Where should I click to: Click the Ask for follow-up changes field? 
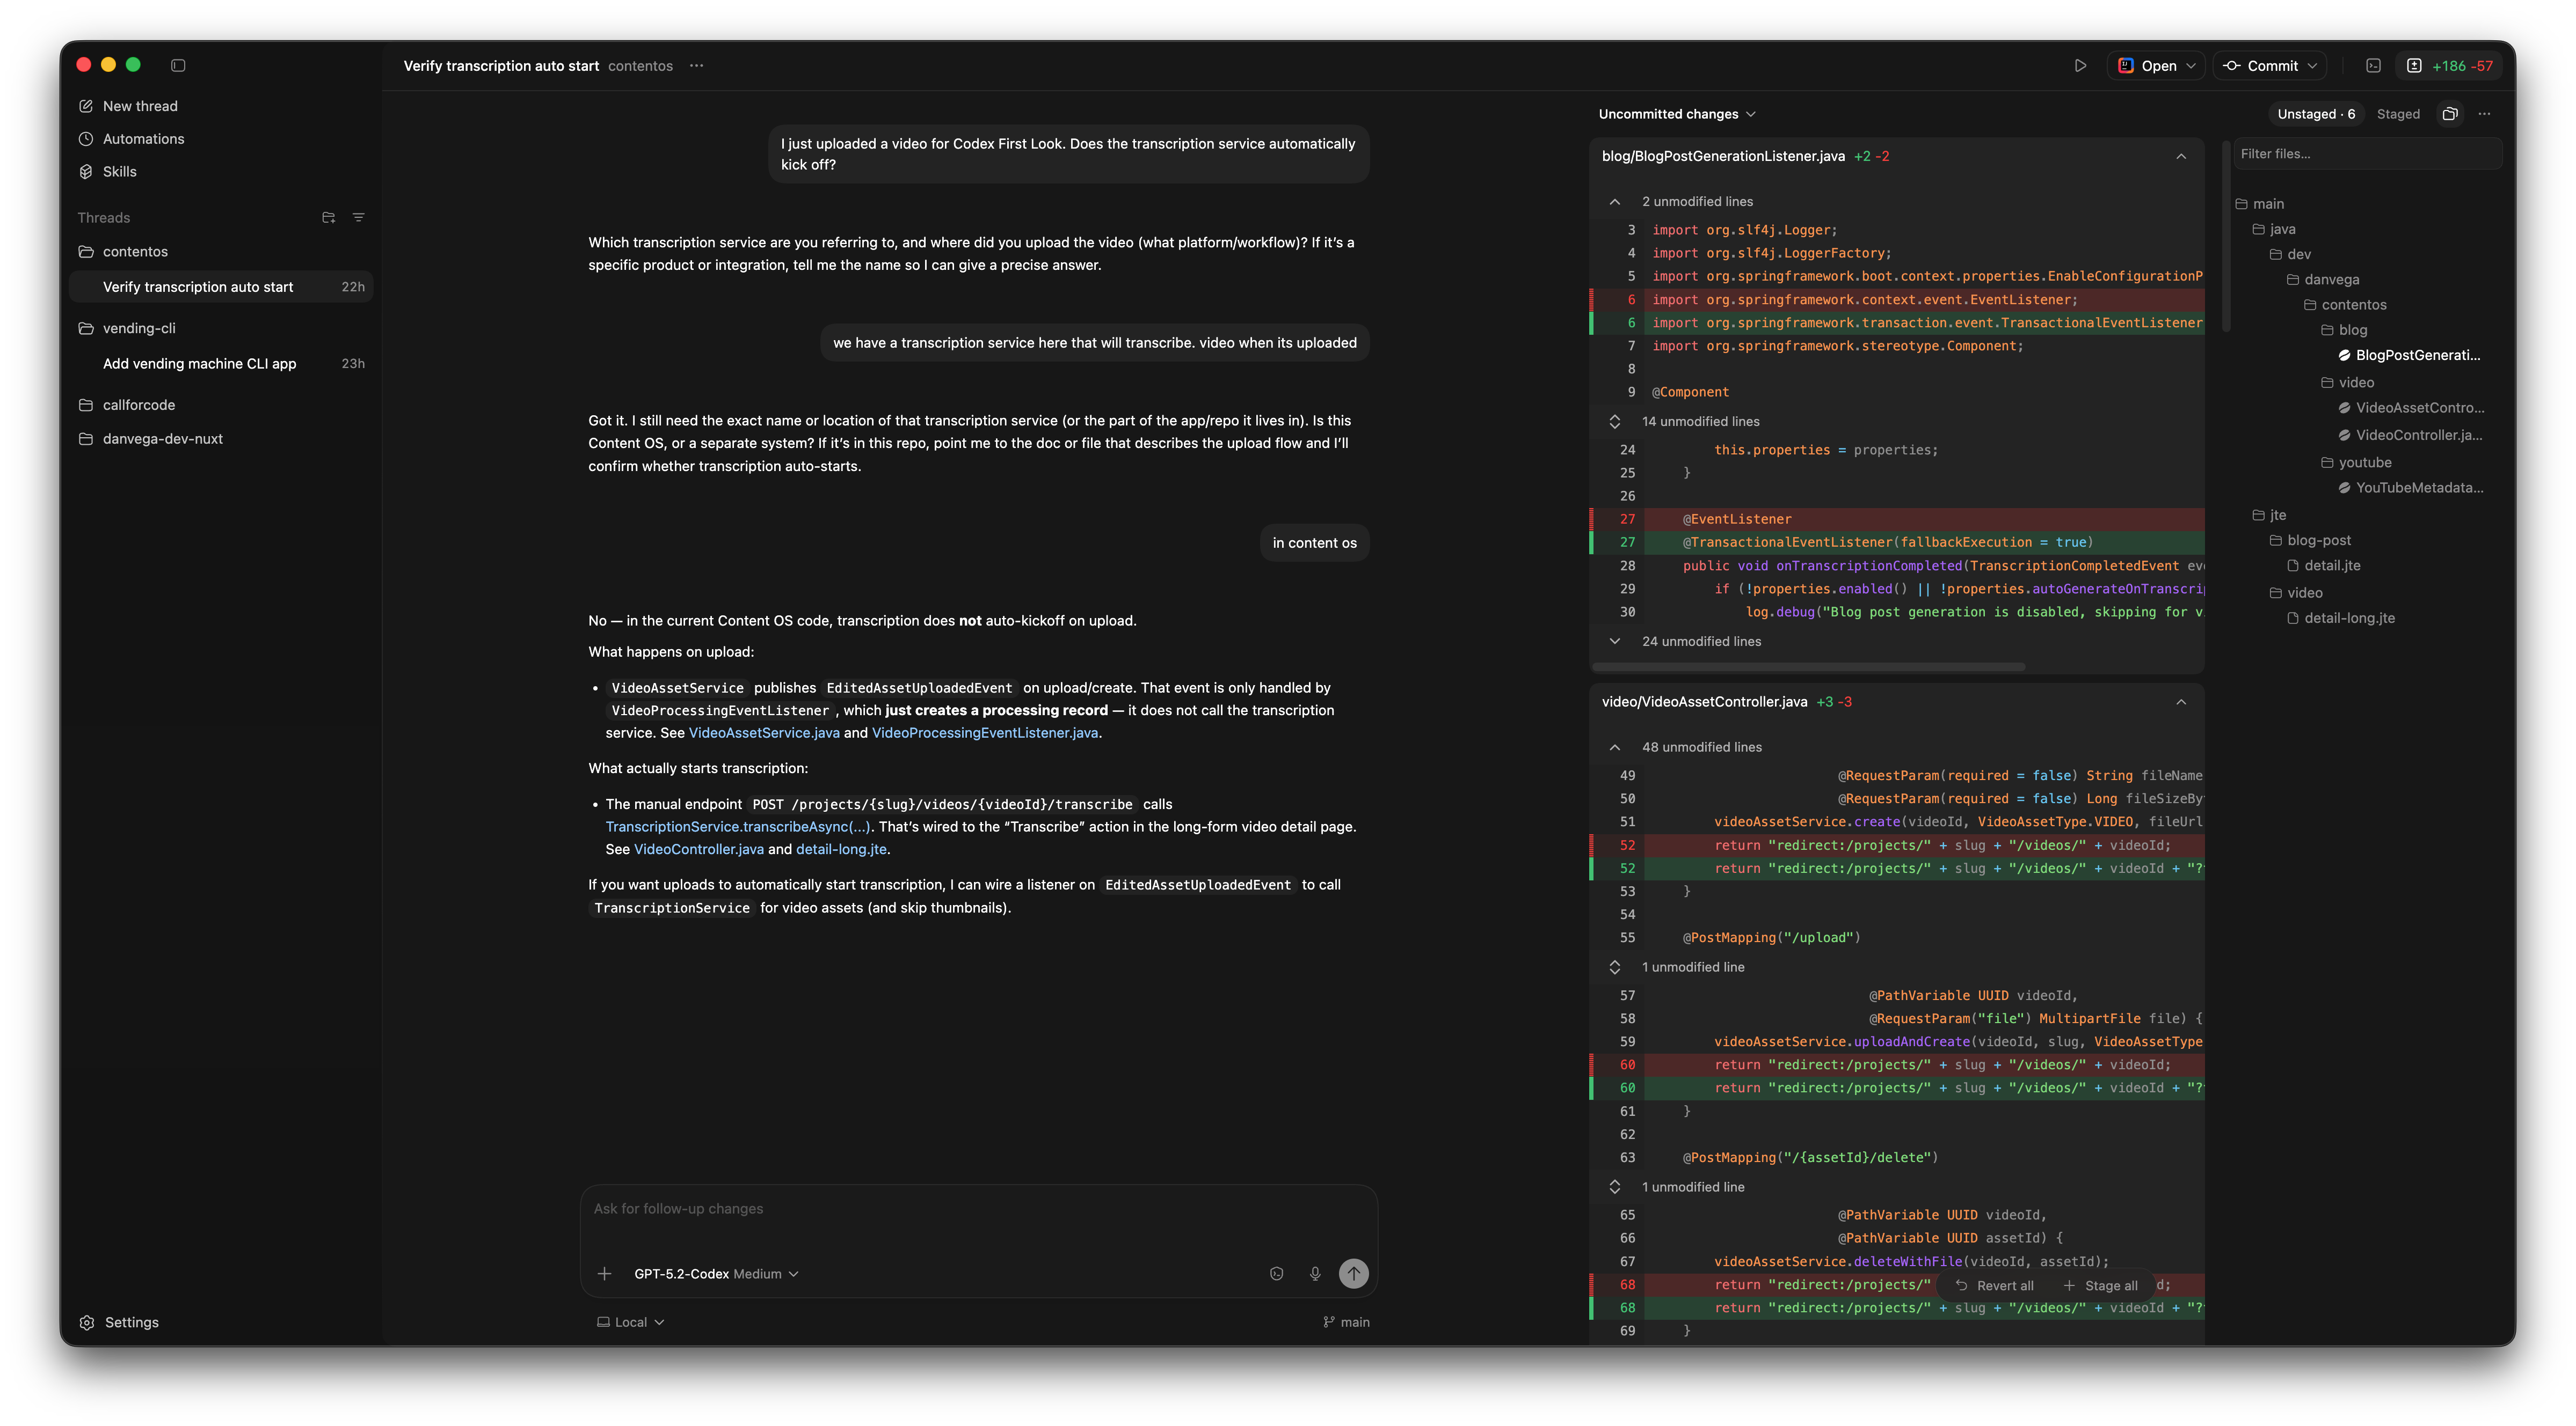(900, 1208)
